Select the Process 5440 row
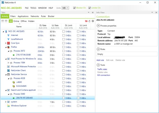 (48, 94)
